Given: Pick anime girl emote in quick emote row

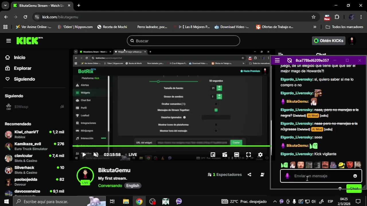Looking at the screenshot, I should click(x=292, y=165).
